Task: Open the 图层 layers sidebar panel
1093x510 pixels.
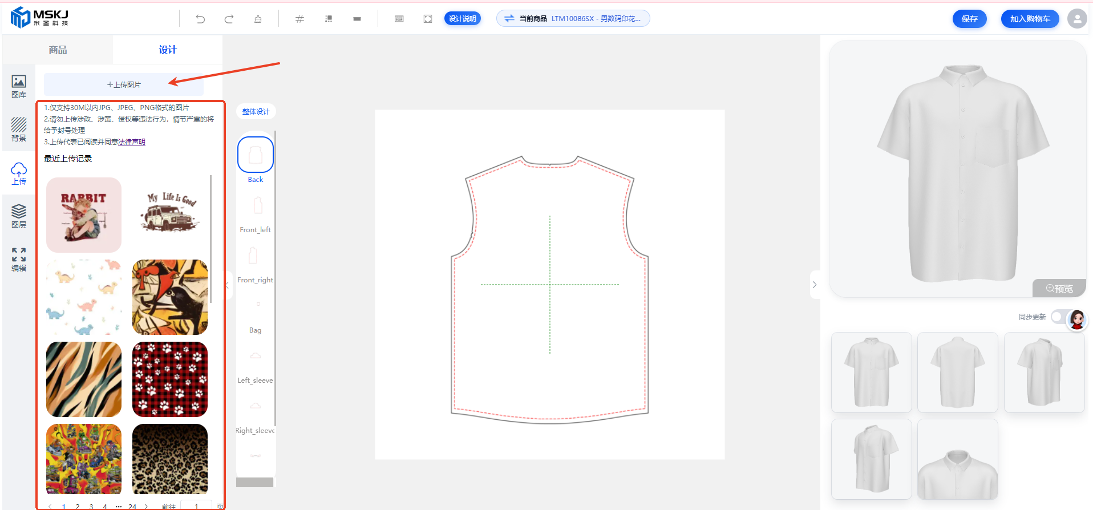Action: coord(19,216)
